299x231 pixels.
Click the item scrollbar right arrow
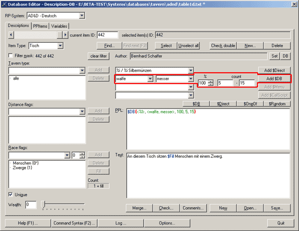(66, 35)
